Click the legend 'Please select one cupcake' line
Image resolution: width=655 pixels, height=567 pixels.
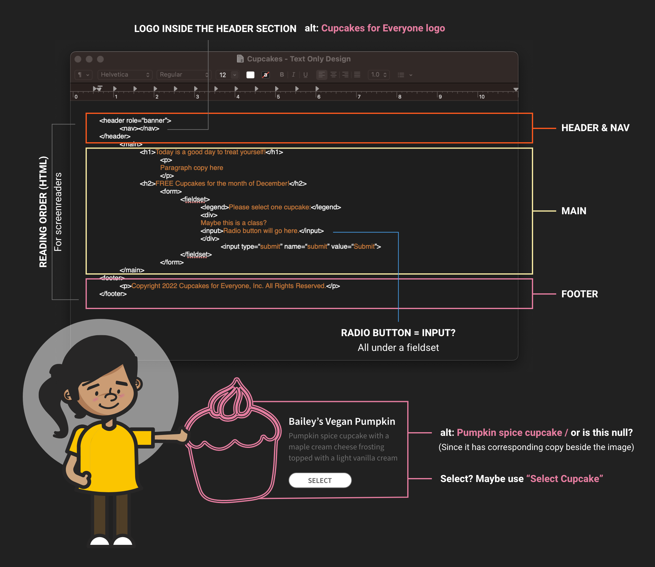pos(271,207)
